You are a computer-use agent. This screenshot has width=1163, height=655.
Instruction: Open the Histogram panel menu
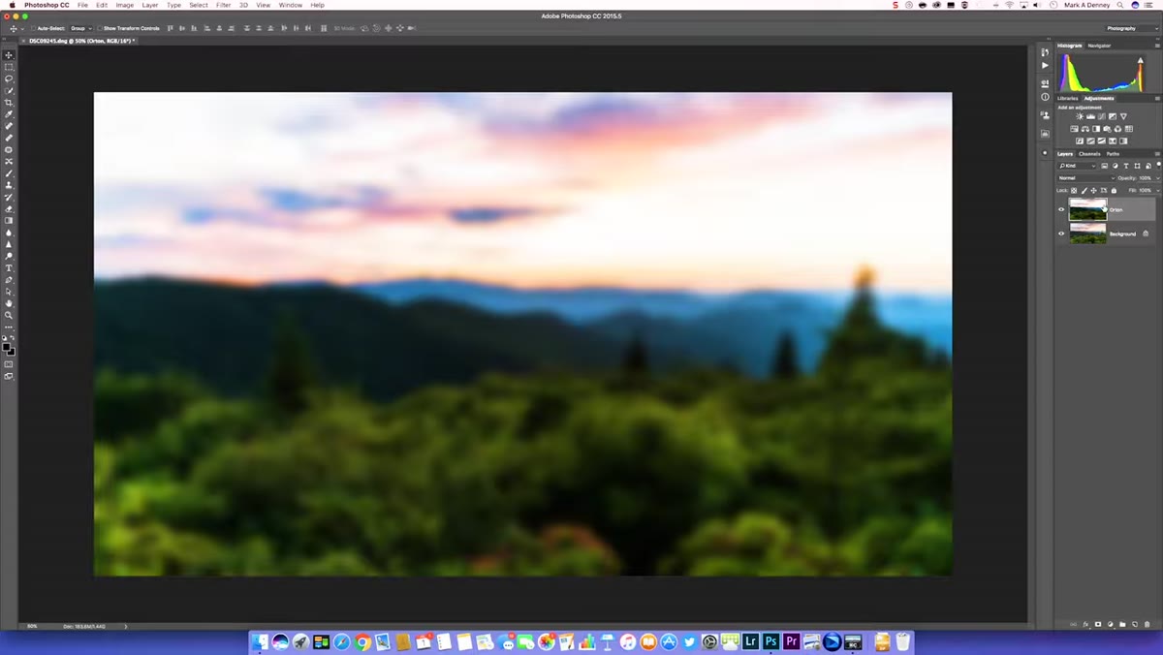click(1157, 46)
